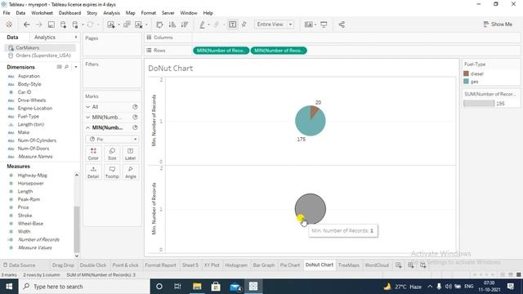Open the Show Me panel
This screenshot has height=294, width=523.
[498, 24]
